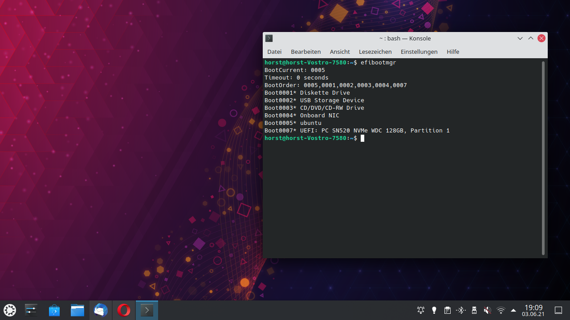Viewport: 570px width, 320px height.
Task: Open Thunderbird mail from the taskbar
Action: [x=101, y=310]
